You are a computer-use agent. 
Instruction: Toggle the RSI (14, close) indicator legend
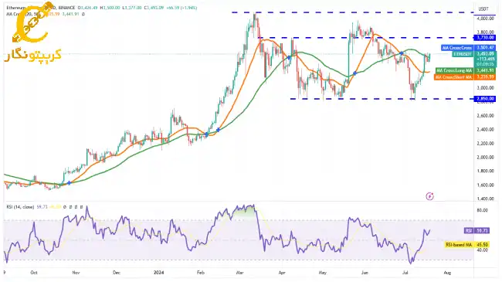pos(20,207)
